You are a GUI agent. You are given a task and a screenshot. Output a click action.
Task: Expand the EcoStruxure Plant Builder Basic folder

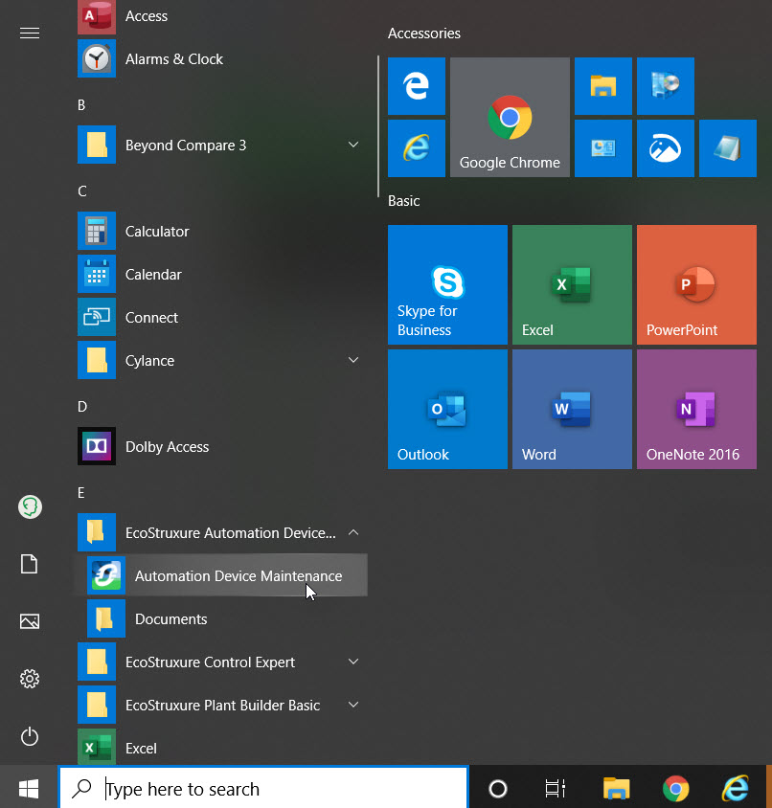point(222,705)
